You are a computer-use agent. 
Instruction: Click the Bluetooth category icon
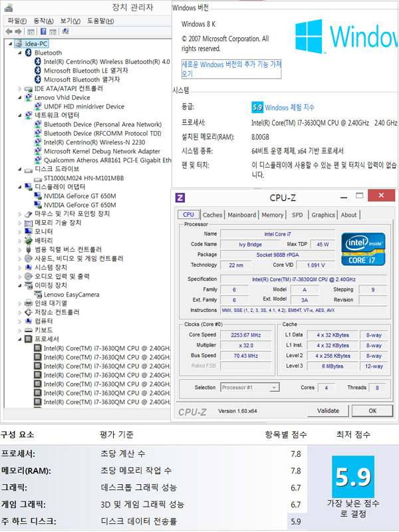[29, 53]
